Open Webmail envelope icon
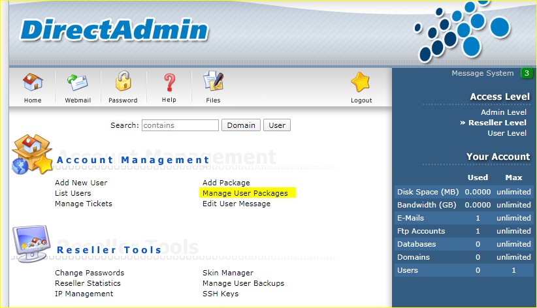Screen dimensions: 537x308 [x=78, y=84]
